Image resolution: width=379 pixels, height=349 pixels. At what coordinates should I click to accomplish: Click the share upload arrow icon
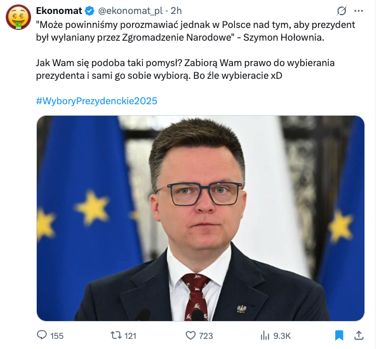tap(359, 336)
